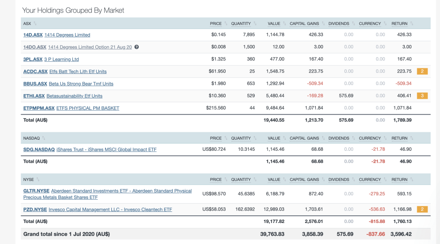Open Beta Us Strong Bear Tmf Units
Viewport: 440px width, 244px height.
click(81, 84)
